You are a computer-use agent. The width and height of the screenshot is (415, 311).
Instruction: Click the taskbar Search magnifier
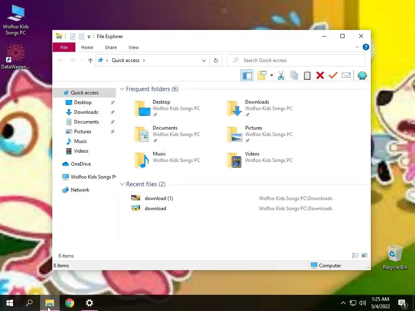[x=29, y=303]
